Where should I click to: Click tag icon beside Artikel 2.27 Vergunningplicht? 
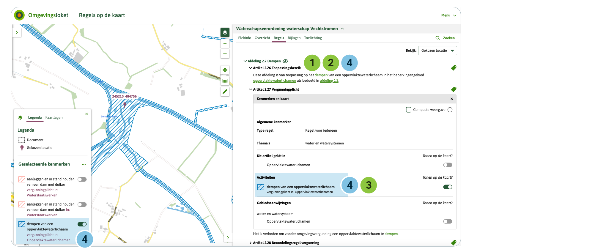click(x=453, y=89)
